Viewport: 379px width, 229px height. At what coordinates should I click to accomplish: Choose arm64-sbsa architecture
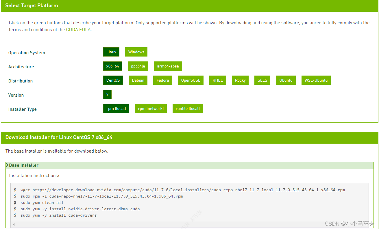168,66
